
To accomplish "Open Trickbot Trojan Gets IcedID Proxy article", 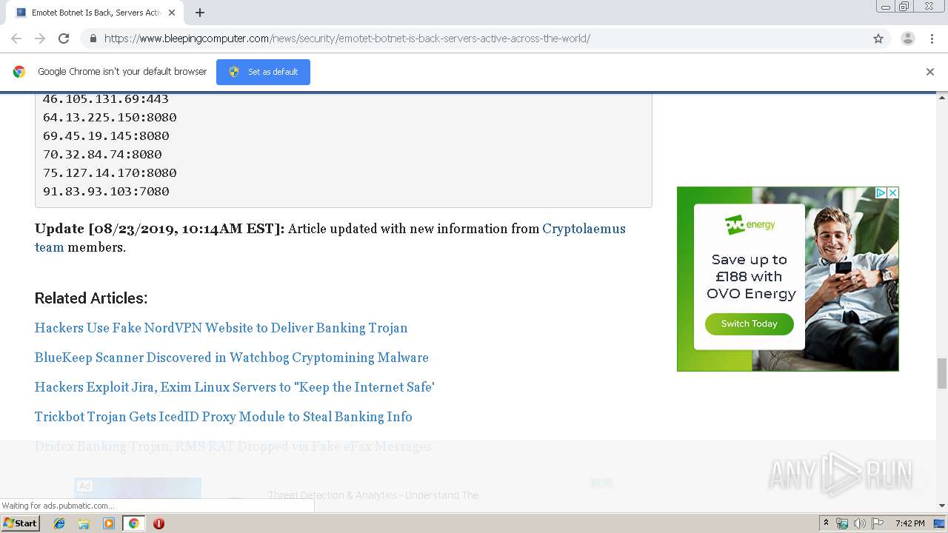I will (x=223, y=417).
